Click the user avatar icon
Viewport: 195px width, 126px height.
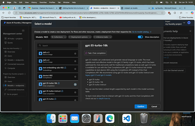point(189,23)
